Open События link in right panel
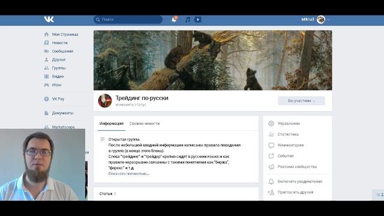This screenshot has height=216, width=384. click(x=286, y=156)
